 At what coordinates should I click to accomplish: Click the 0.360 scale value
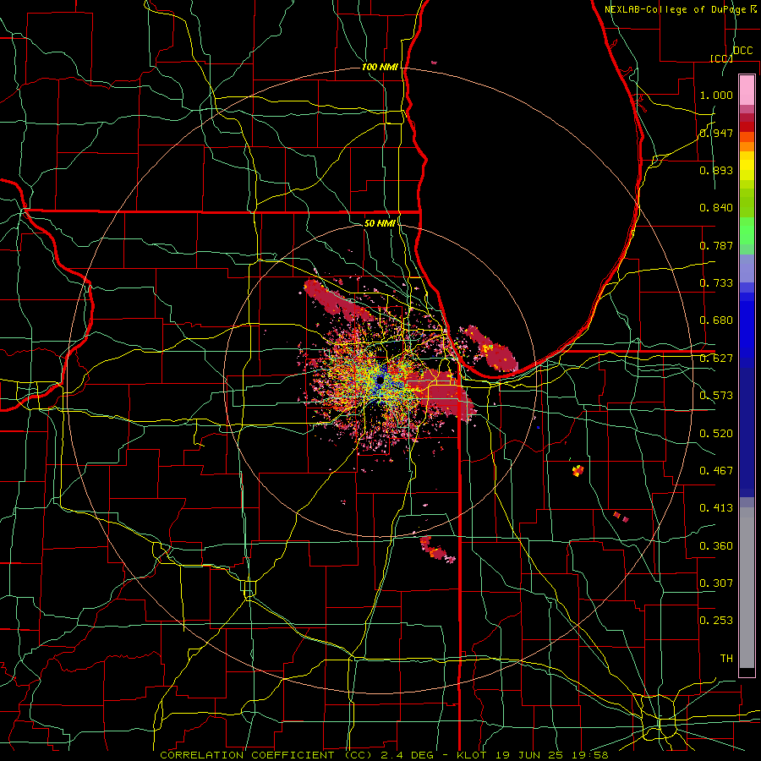[716, 546]
